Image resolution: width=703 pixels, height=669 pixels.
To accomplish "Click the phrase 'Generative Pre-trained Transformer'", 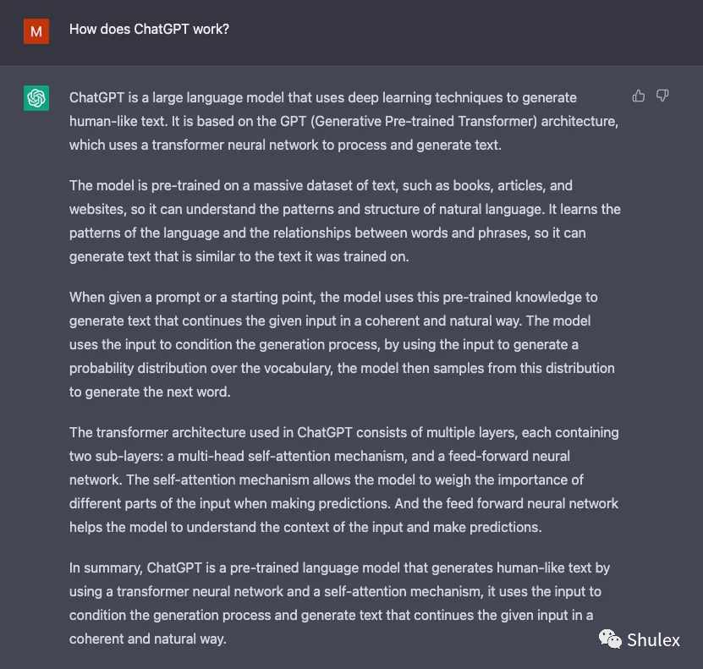I will click(423, 122).
